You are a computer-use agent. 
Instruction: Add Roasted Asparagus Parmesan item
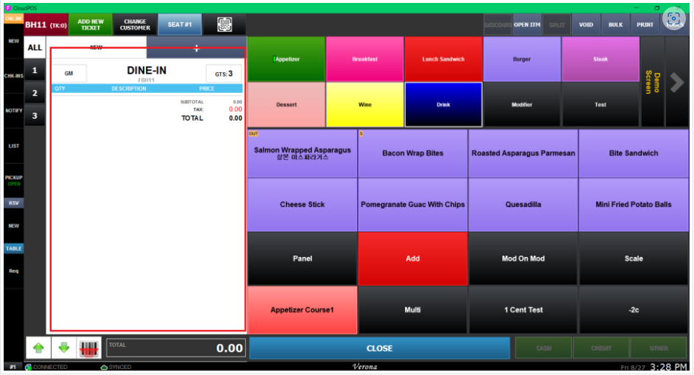coord(523,153)
